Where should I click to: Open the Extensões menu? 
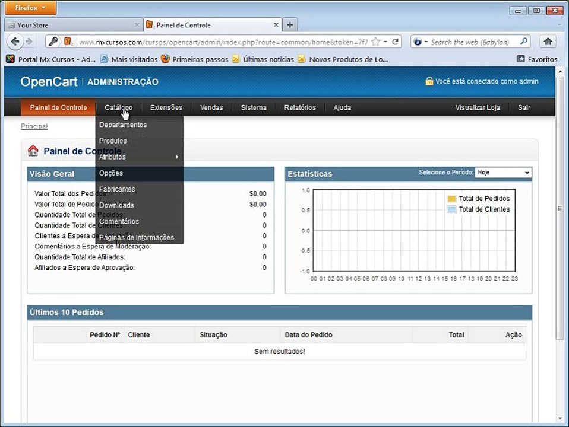coord(166,107)
